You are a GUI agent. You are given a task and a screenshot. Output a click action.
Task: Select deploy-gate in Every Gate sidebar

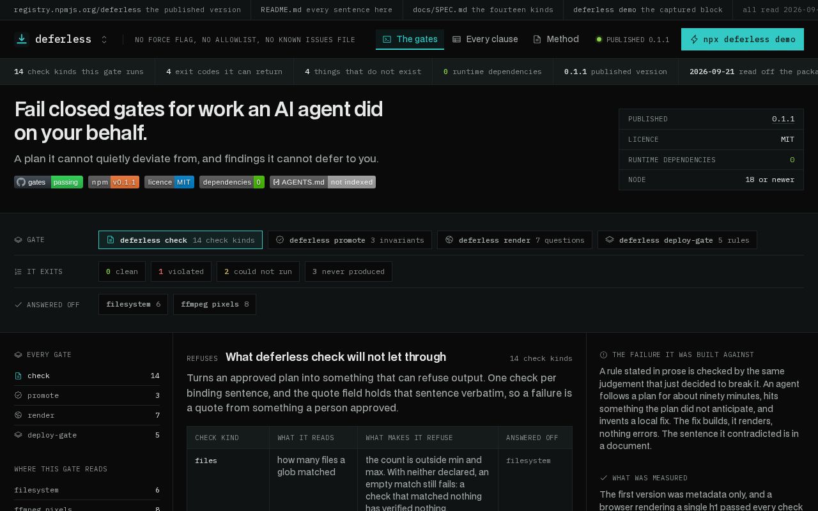pyautogui.click(x=87, y=435)
